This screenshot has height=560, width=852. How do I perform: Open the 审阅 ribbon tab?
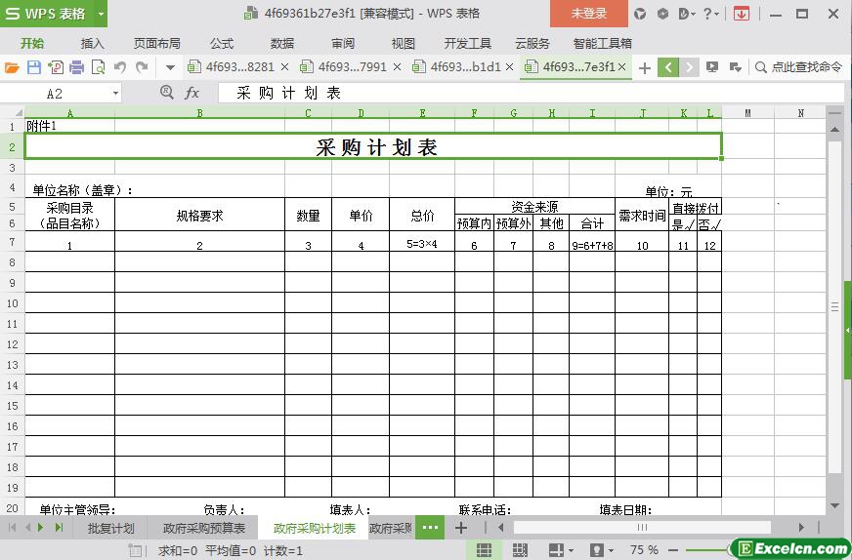(x=343, y=43)
